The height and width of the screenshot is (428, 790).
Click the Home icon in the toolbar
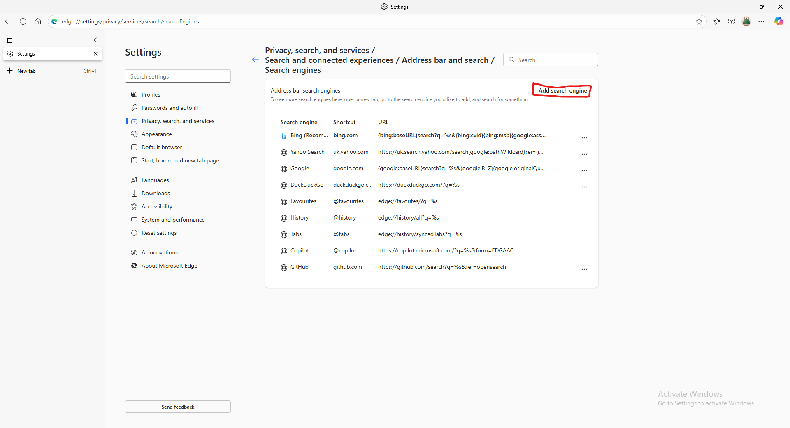[x=38, y=21]
